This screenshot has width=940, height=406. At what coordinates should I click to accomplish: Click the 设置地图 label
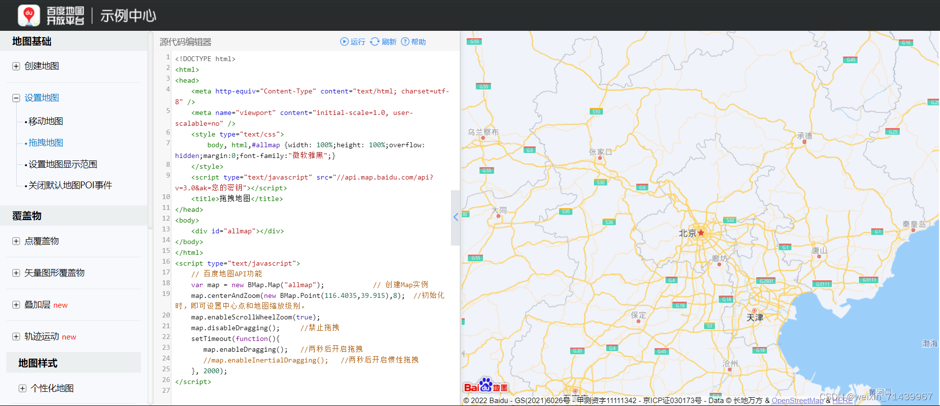[42, 98]
